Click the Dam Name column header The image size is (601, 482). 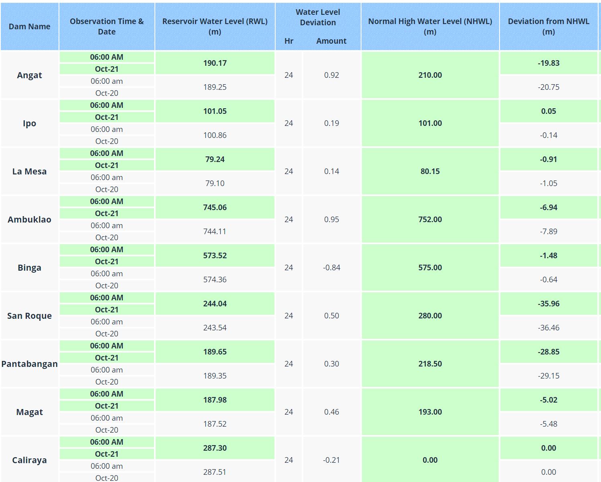click(x=29, y=26)
